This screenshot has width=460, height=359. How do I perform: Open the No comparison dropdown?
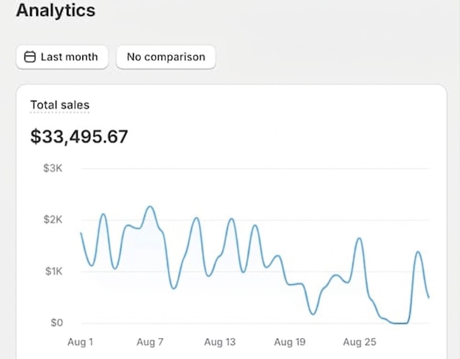[x=166, y=57]
